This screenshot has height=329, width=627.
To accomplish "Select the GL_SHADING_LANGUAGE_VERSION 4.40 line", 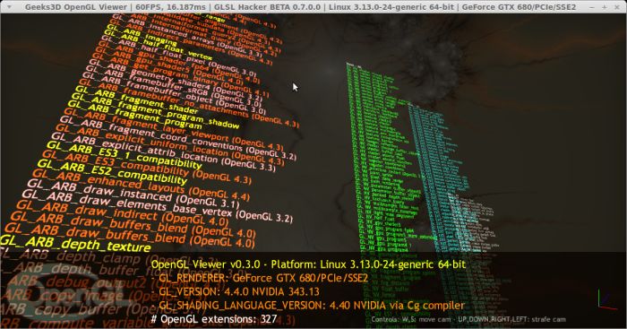I will (308, 306).
